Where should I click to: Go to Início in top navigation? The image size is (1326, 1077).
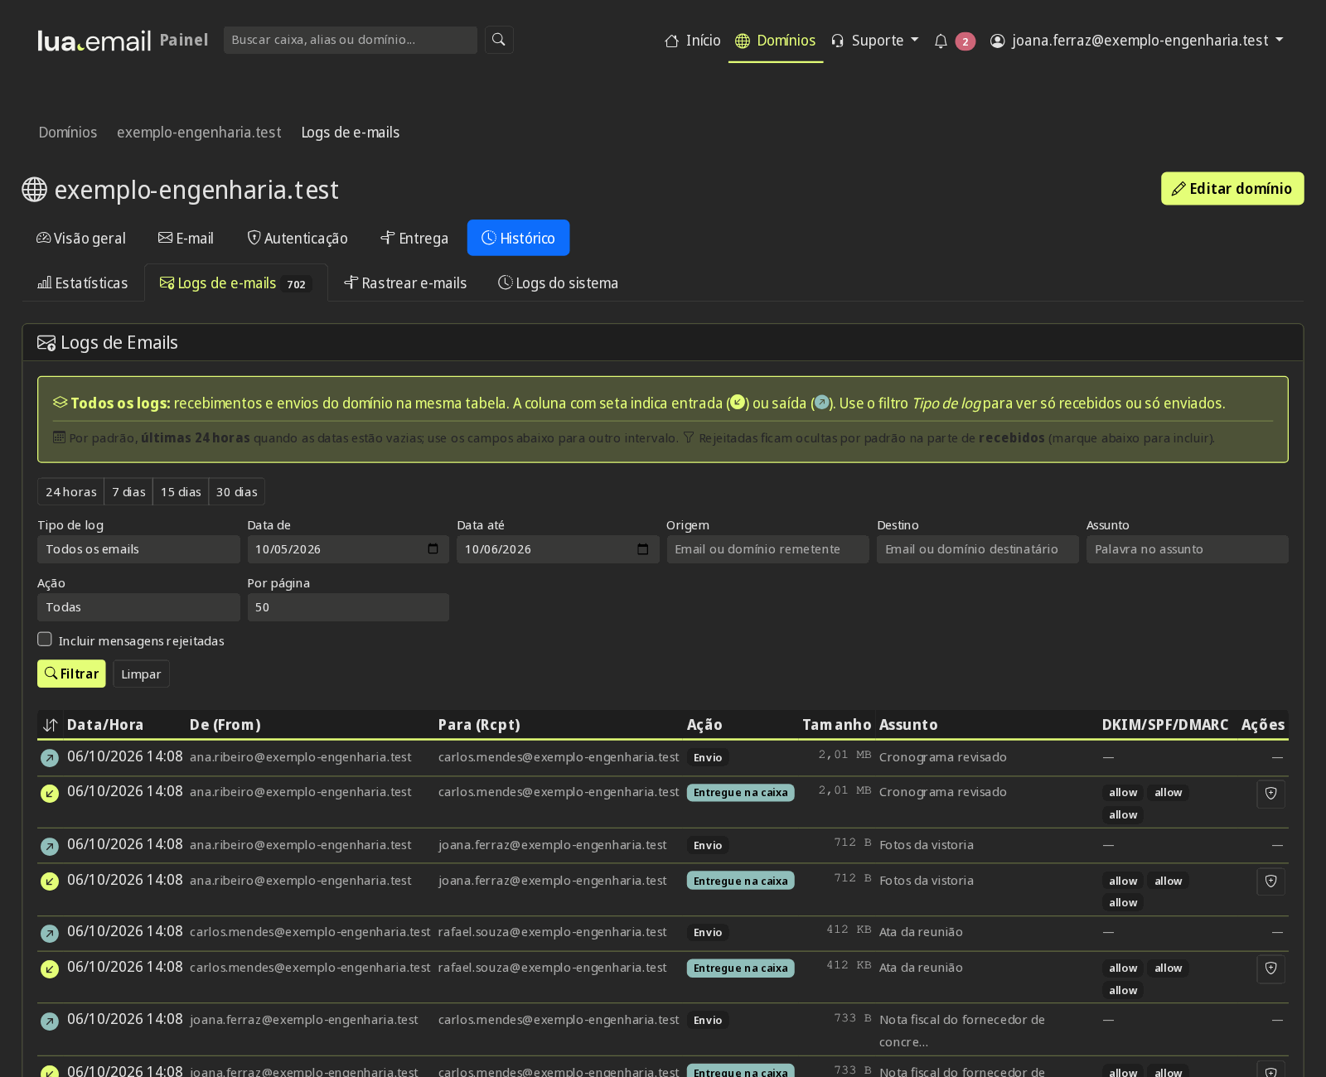[x=693, y=41]
